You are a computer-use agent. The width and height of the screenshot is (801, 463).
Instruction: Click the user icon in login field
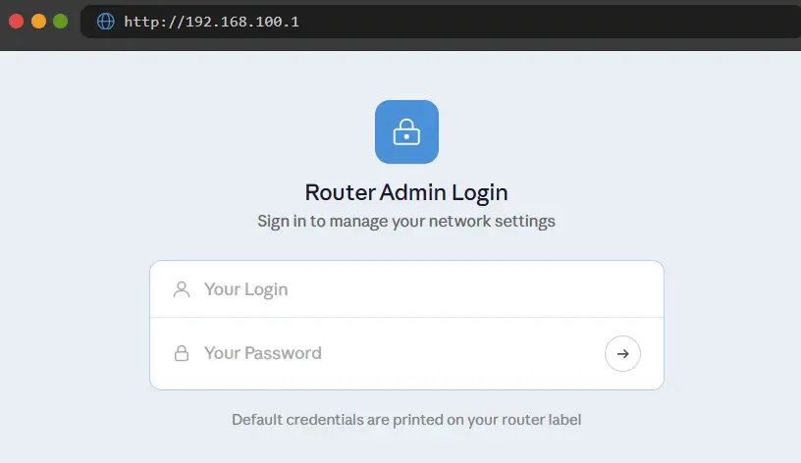pos(182,289)
